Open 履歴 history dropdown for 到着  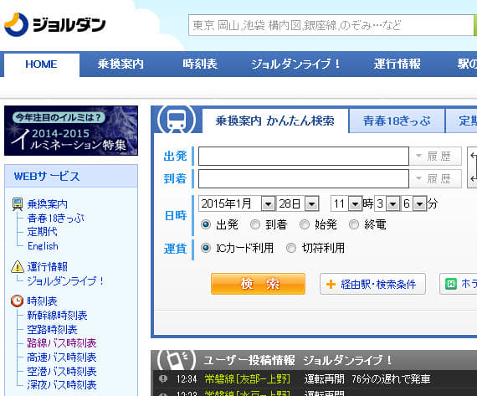435,178
